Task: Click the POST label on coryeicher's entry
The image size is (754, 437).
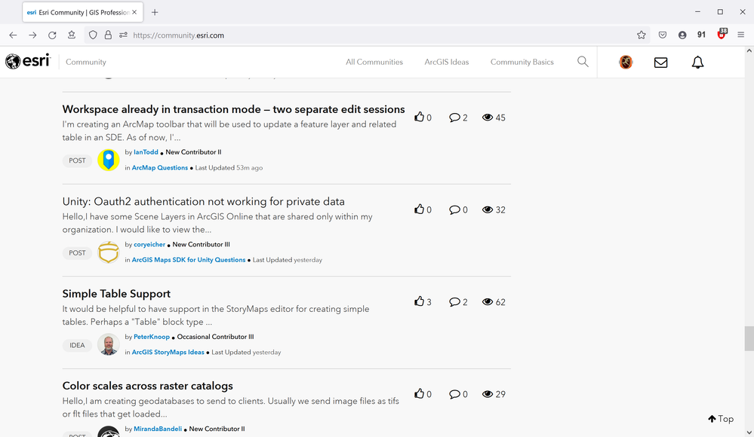Action: pyautogui.click(x=77, y=252)
